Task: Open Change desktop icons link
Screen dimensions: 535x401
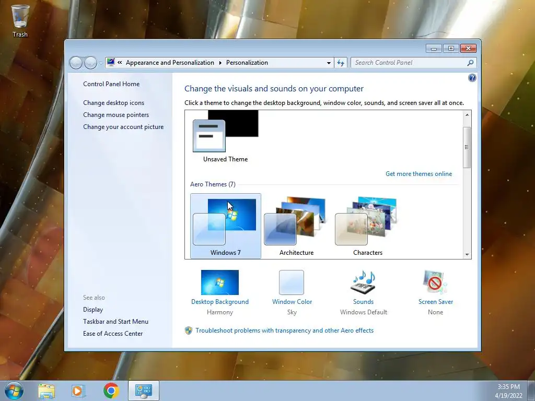Action: tap(113, 103)
